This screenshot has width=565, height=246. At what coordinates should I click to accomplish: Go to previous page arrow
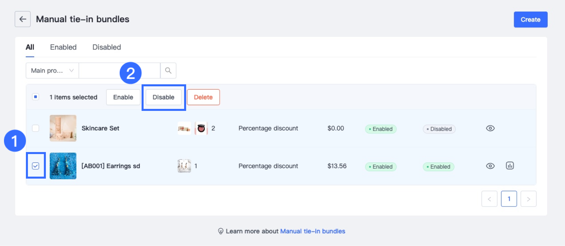point(489,199)
